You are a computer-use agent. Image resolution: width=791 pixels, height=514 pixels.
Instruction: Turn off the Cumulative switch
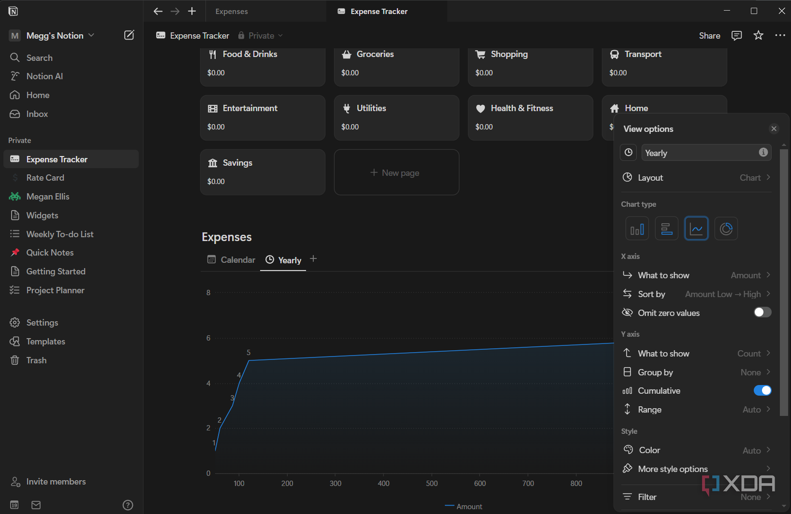[762, 390]
